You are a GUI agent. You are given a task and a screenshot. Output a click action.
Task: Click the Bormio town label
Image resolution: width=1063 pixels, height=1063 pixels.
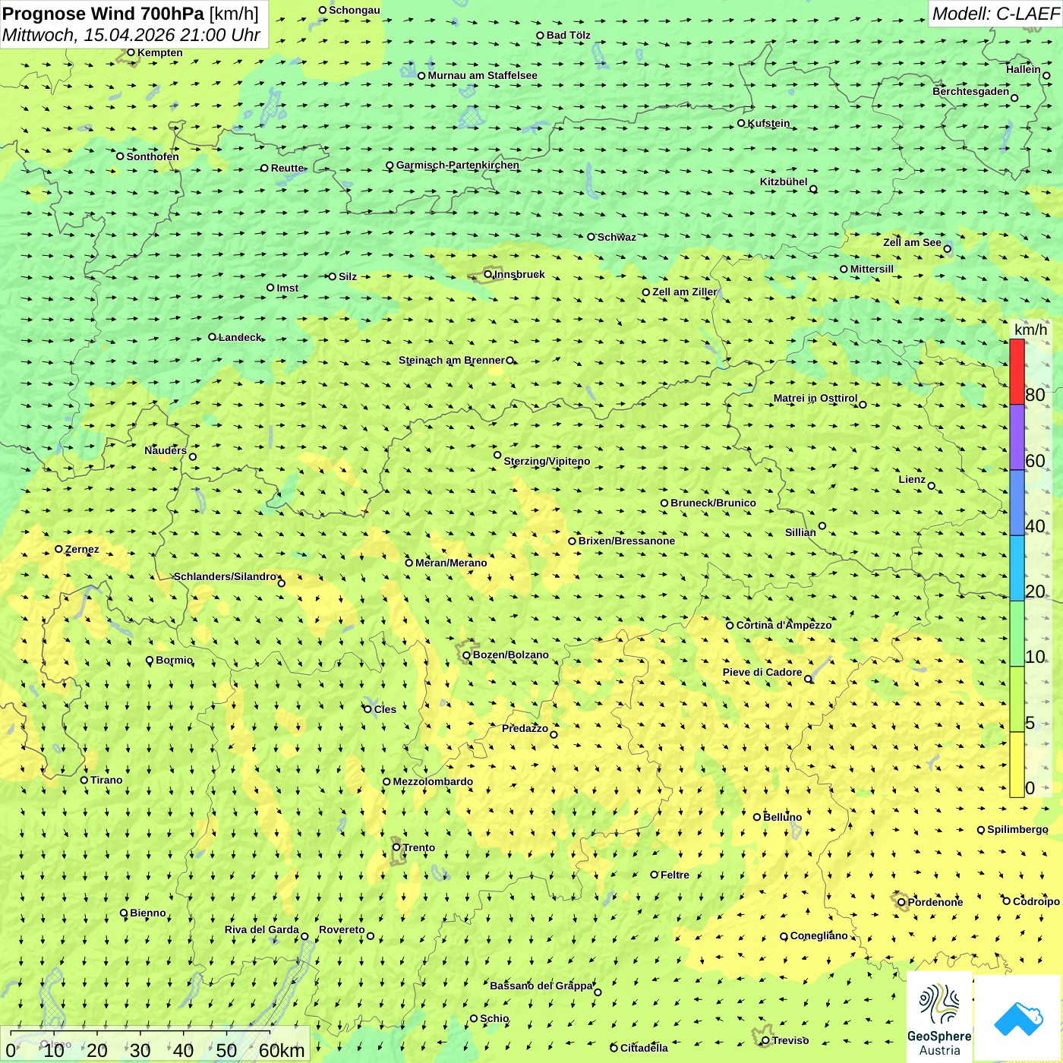174,660
